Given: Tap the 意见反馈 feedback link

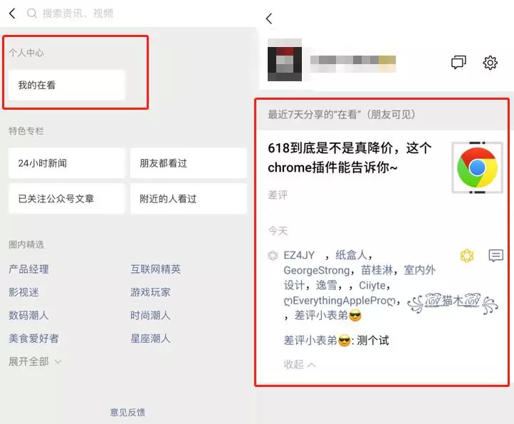Looking at the screenshot, I should click(x=127, y=412).
